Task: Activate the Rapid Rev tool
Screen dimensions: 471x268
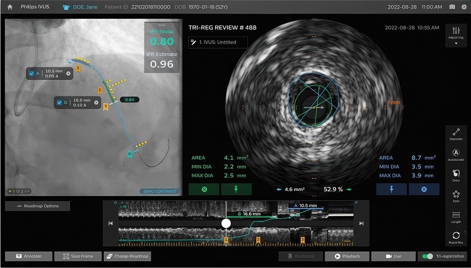Action: (x=456, y=237)
